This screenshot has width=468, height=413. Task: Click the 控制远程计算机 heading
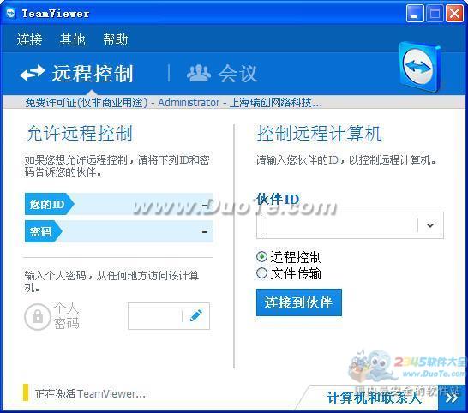[x=320, y=133]
